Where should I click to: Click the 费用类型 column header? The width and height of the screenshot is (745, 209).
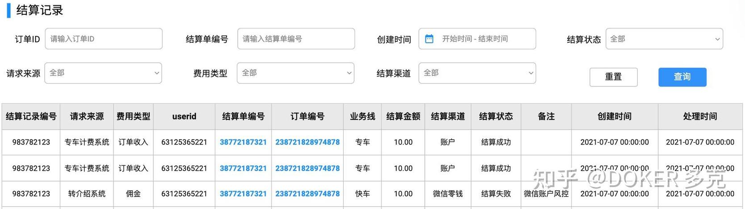(133, 116)
